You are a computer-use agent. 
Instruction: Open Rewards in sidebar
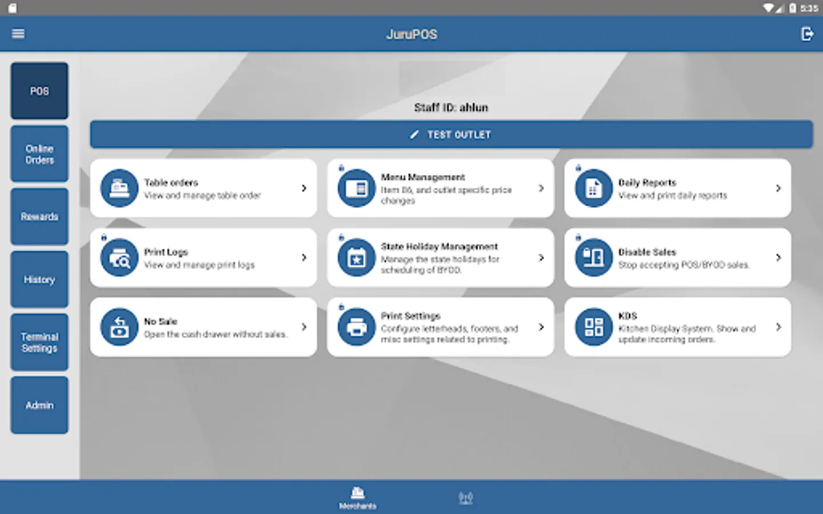click(39, 216)
